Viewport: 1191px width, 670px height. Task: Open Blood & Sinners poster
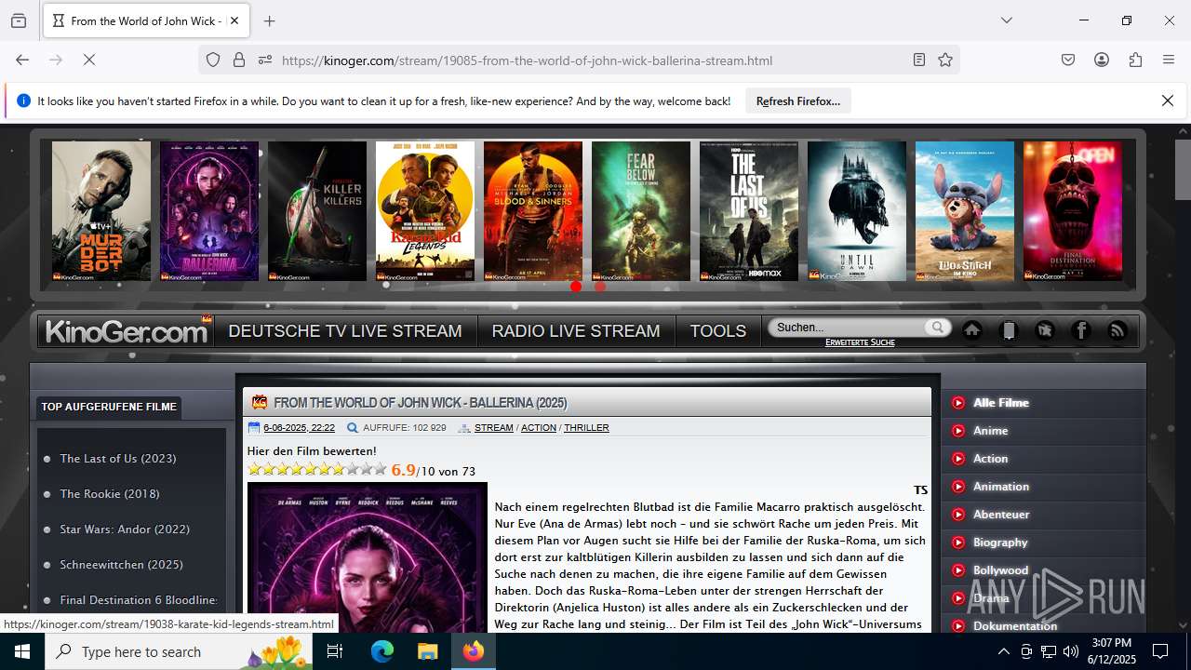(x=533, y=211)
